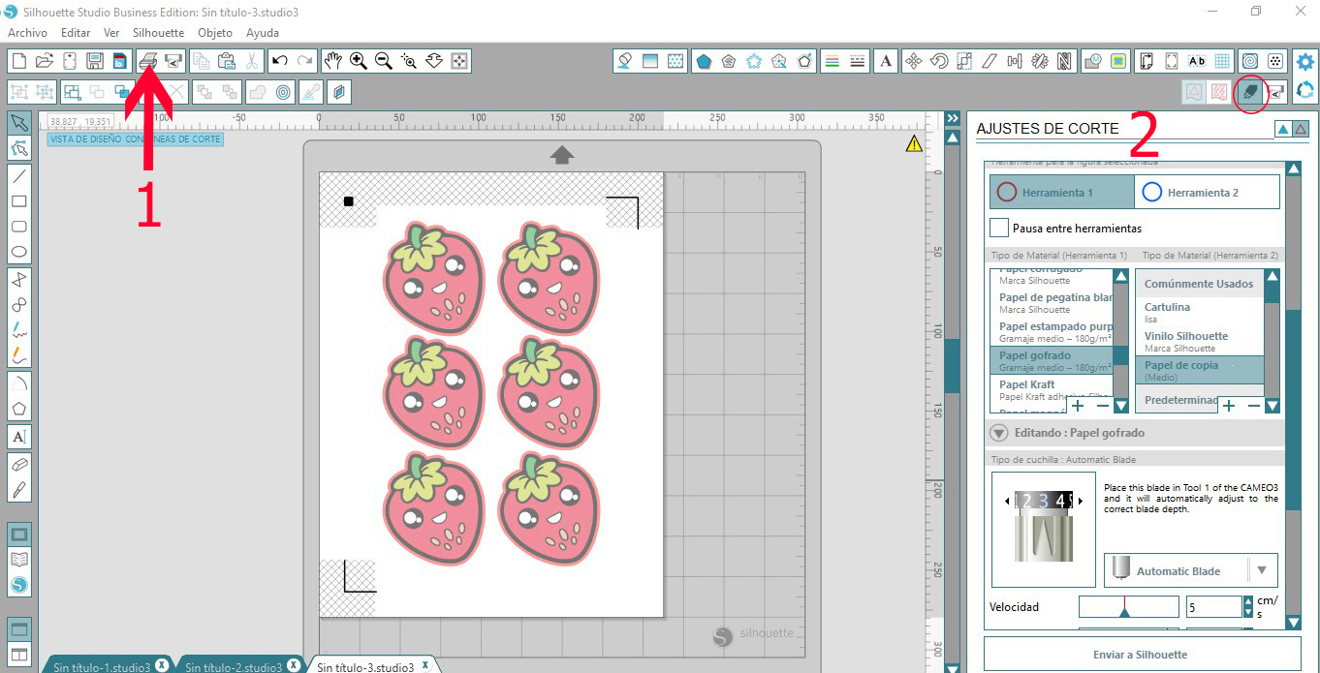Open the Editar menu
The image size is (1320, 673).
point(76,32)
